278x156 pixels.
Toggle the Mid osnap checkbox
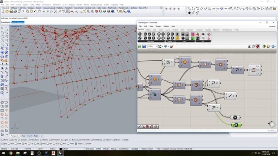point(23,143)
